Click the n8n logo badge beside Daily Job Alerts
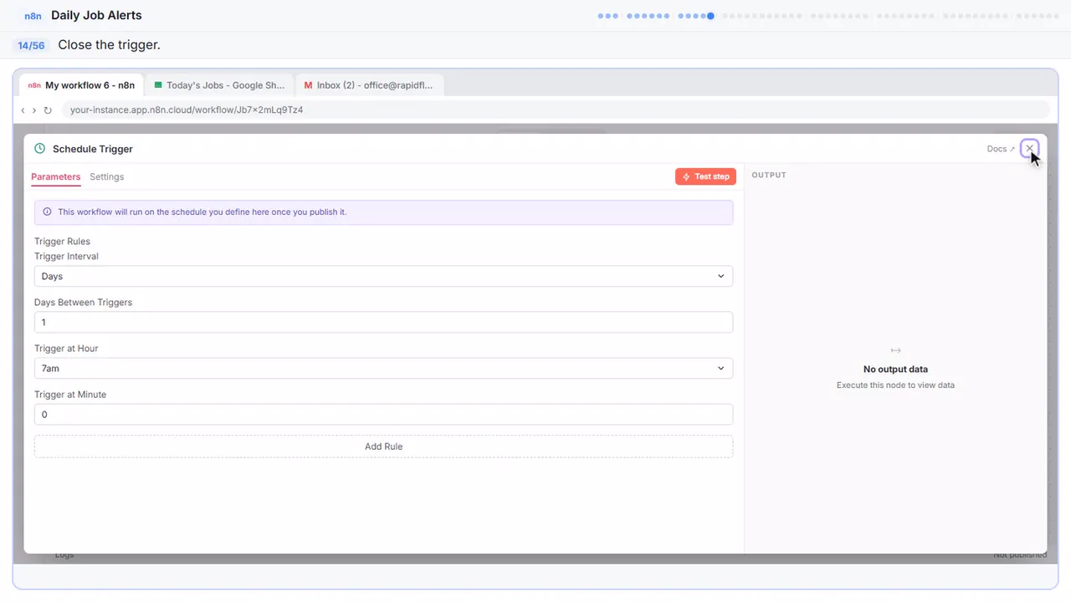 (x=33, y=16)
